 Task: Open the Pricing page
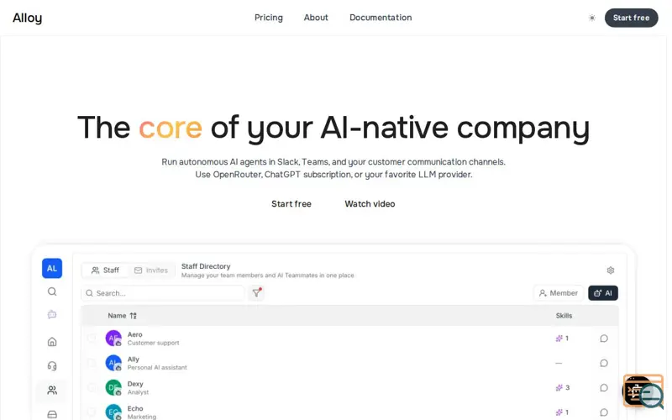coord(269,18)
